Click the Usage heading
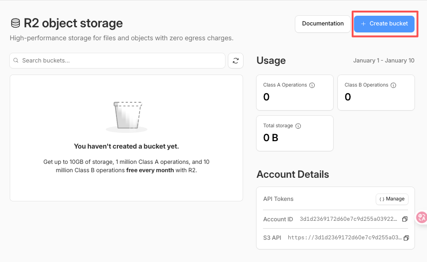The height and width of the screenshot is (262, 427). coord(271,61)
